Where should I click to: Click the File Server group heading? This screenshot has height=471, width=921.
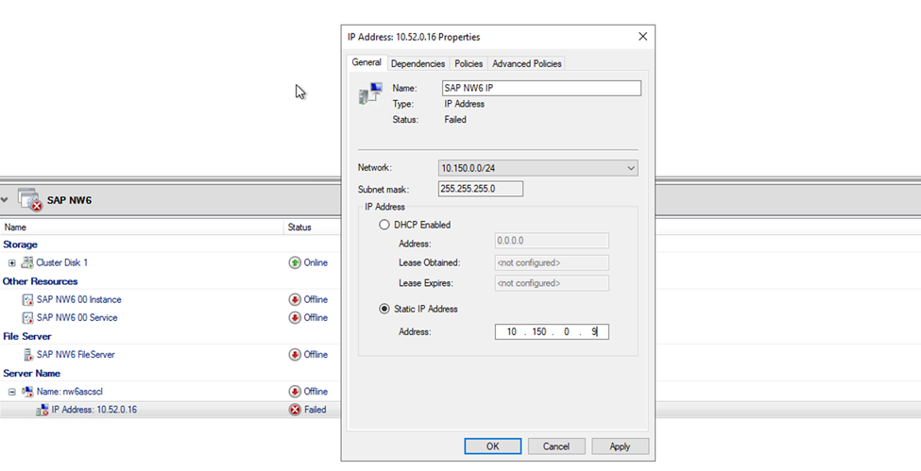[27, 337]
